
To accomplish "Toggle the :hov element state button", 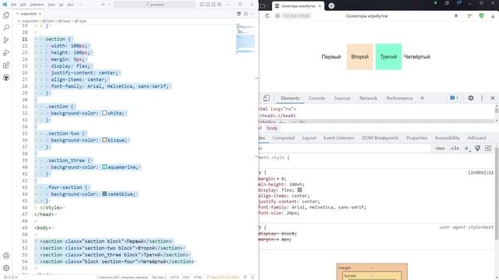I will tap(440, 149).
